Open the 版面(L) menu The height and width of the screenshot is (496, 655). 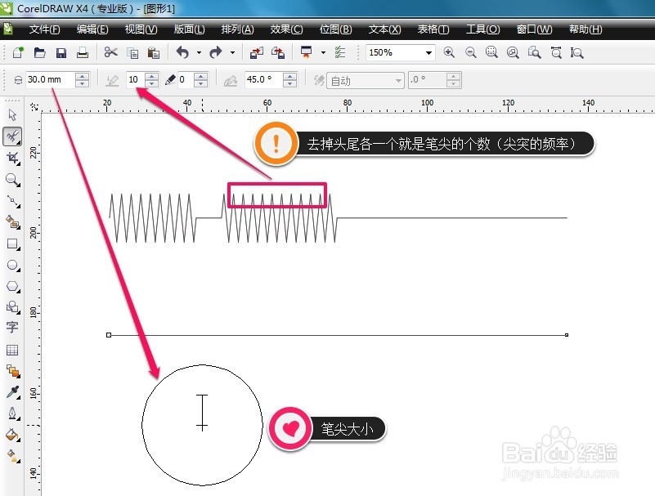[189, 29]
